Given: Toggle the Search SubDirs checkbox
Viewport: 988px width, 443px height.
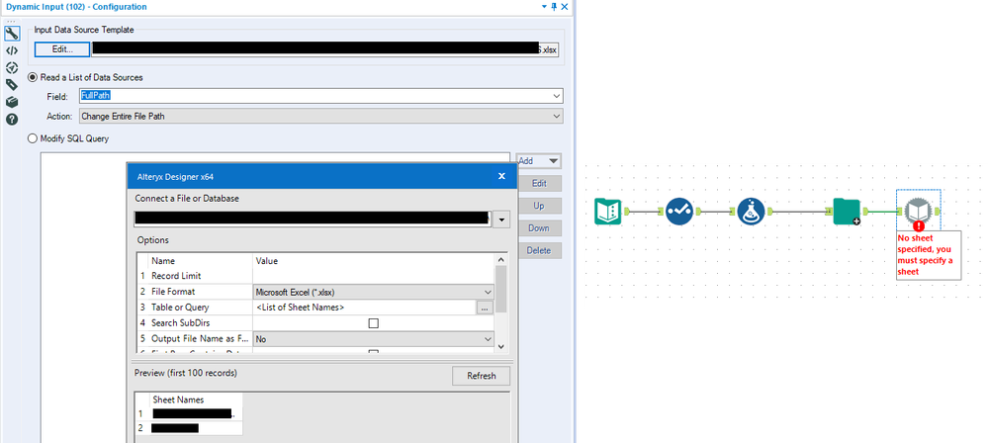Looking at the screenshot, I should tap(373, 323).
